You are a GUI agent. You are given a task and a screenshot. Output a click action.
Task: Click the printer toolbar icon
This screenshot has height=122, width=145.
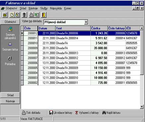[31, 15]
